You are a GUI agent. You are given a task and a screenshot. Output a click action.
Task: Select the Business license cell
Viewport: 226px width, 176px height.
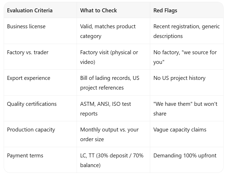click(40, 31)
